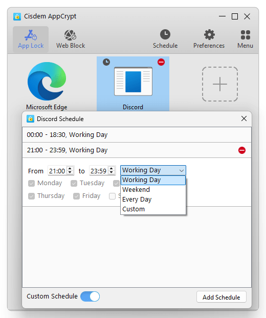Toggle the unchecked box next to Friday
The height and width of the screenshot is (318, 266).
click(112, 196)
